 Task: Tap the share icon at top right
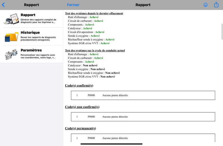click(x=216, y=4)
